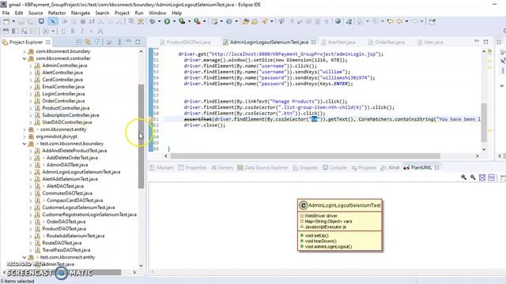Viewport: 506px width, 284px height.
Task: Switch to OrderTest.java editor tab
Action: [x=387, y=42]
